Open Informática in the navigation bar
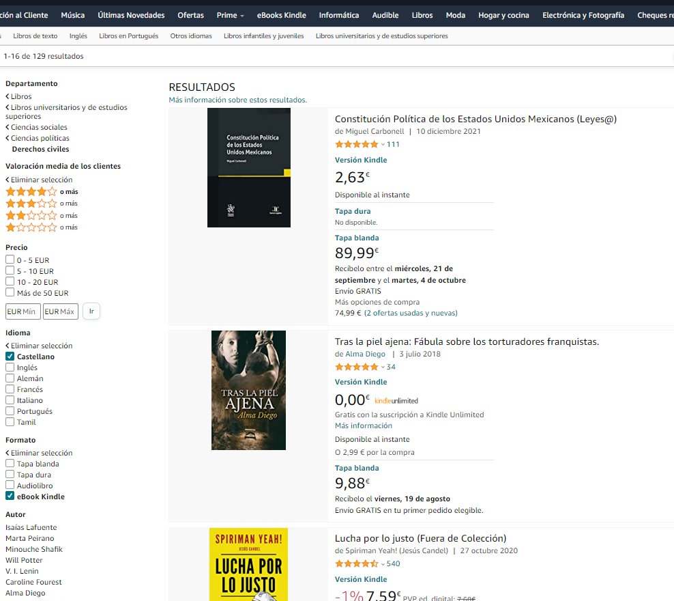Screen dimensions: 674x601 click(339, 15)
